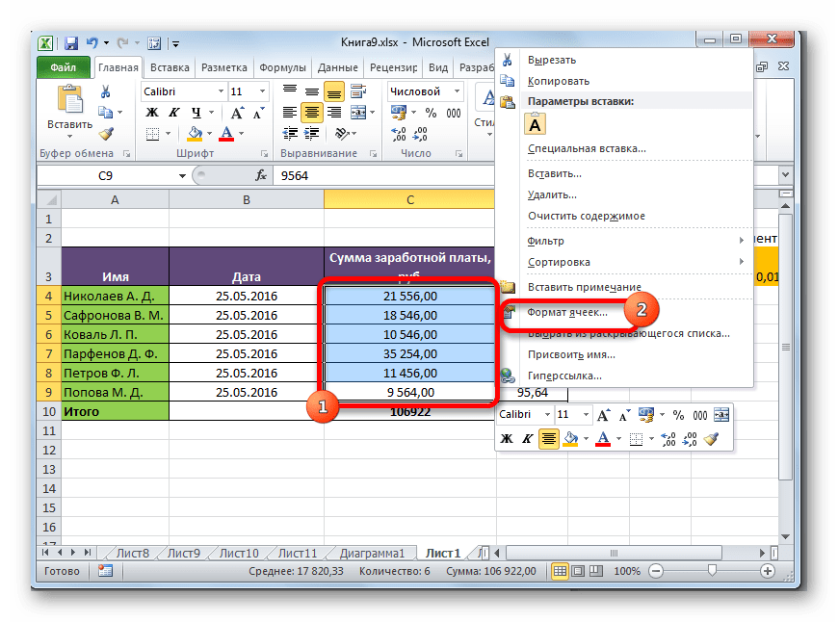The height and width of the screenshot is (622, 838).
Task: Click the Hyperlink option in the context menu
Action: (564, 376)
